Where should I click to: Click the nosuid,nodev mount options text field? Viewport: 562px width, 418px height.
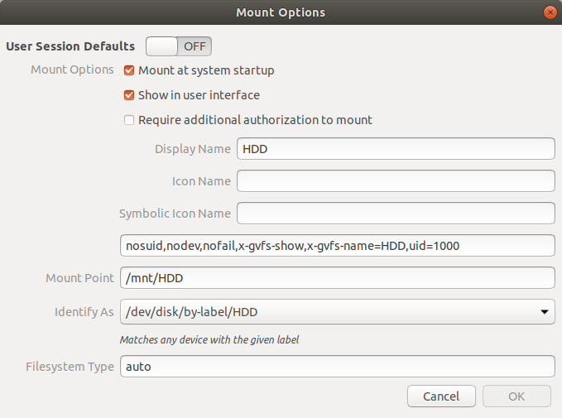pyautogui.click(x=338, y=246)
